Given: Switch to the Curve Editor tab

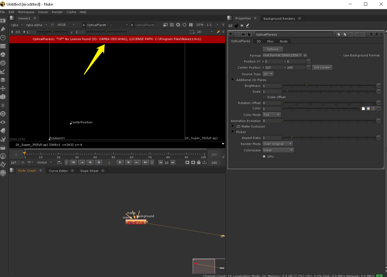Looking at the screenshot, I should (58, 171).
